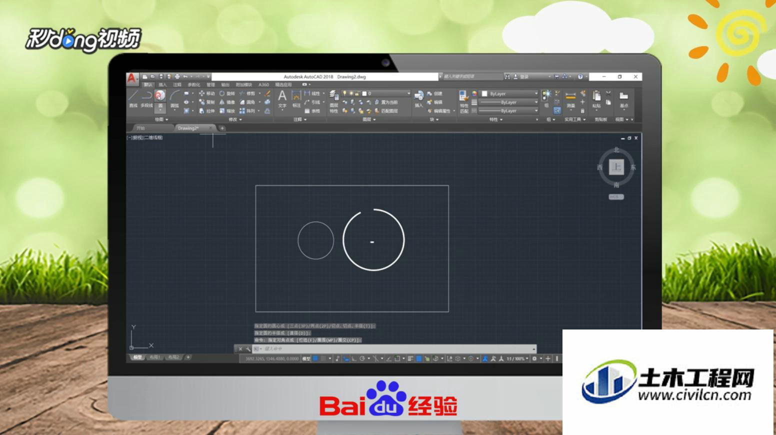Click the Stretch (拉伸) tool
This screenshot has width=776, height=435.
206,111
